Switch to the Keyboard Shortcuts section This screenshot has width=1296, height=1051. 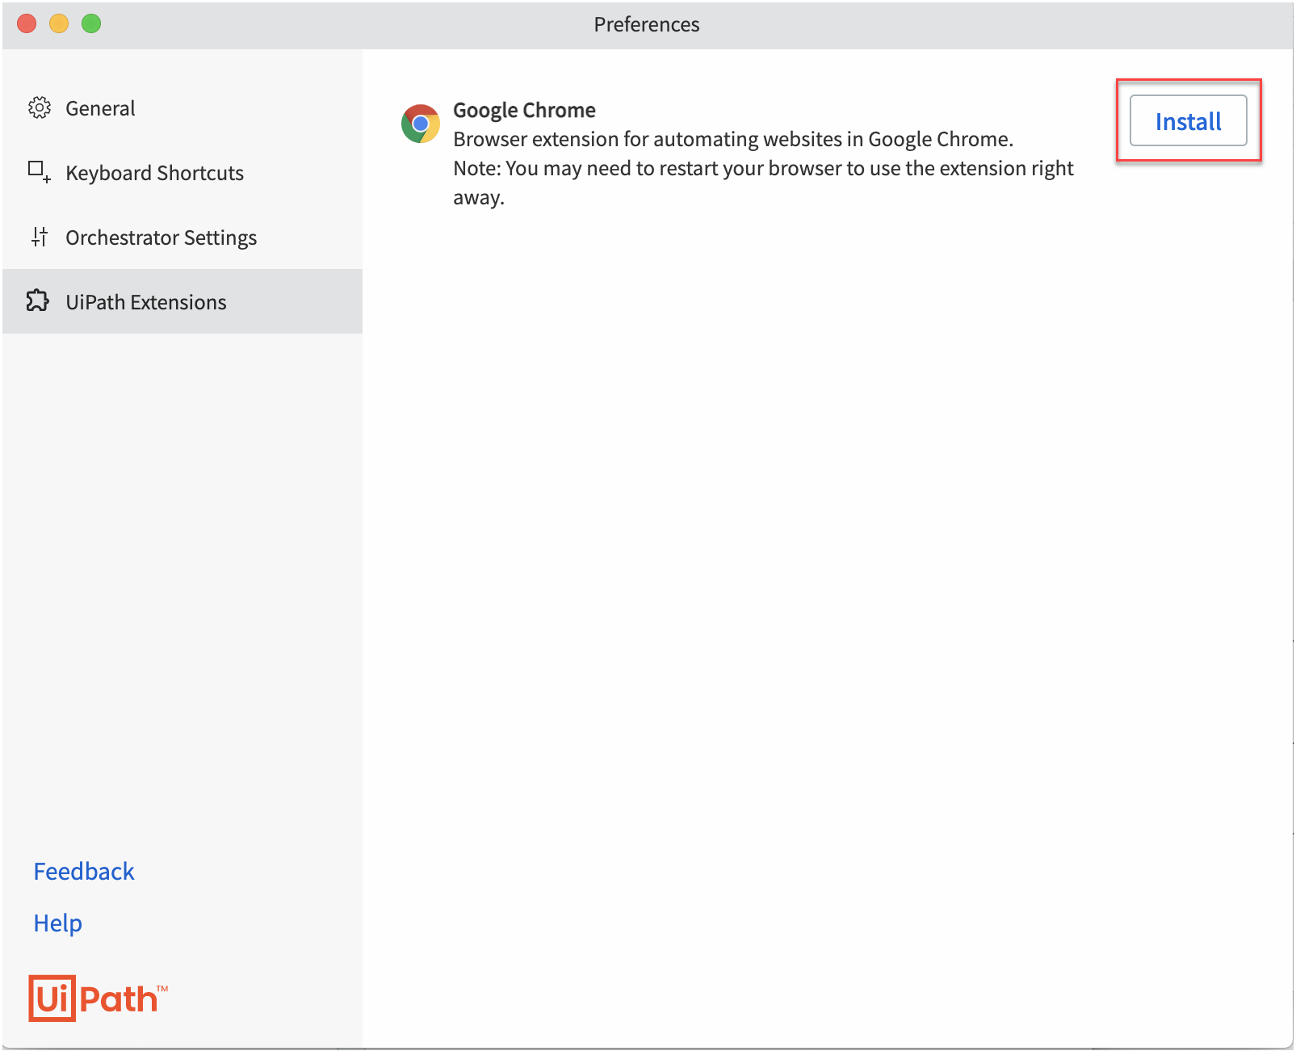[154, 173]
